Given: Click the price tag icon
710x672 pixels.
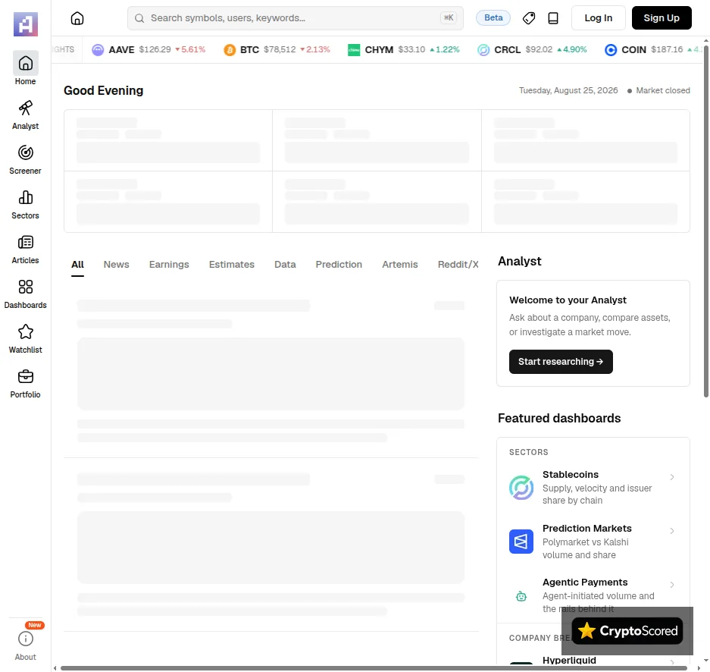Looking at the screenshot, I should coord(529,18).
